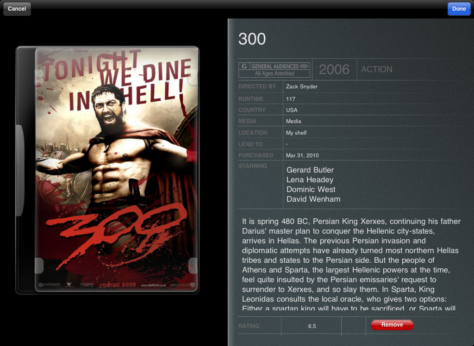Image resolution: width=474 pixels, height=346 pixels.
Task: Click the red Remove button
Action: [x=392, y=325]
